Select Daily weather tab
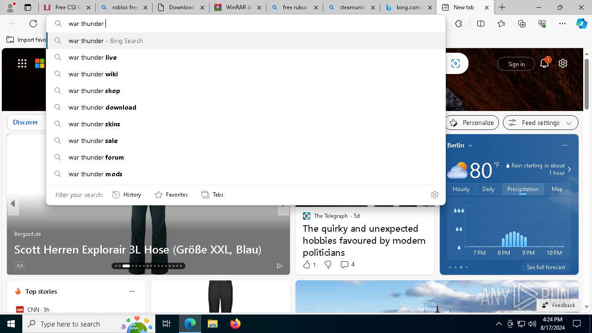The width and height of the screenshot is (592, 333). (x=488, y=189)
